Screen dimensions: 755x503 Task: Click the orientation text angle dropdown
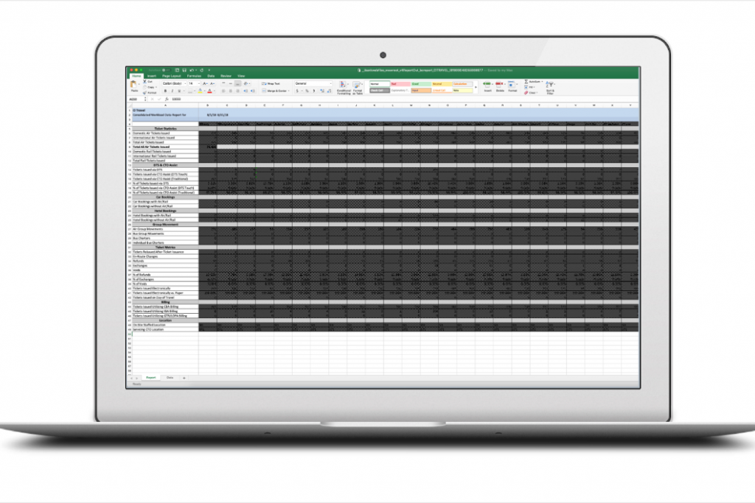click(x=246, y=84)
